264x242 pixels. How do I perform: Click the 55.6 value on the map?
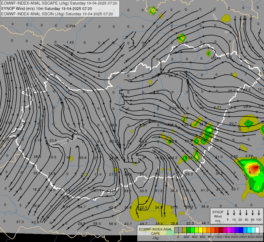pyautogui.click(x=188, y=141)
